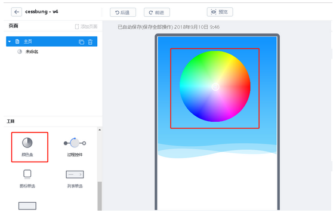Click the tools panel scroll up arrow
Image resolution: width=333 pixels, height=219 pixels.
(100, 129)
